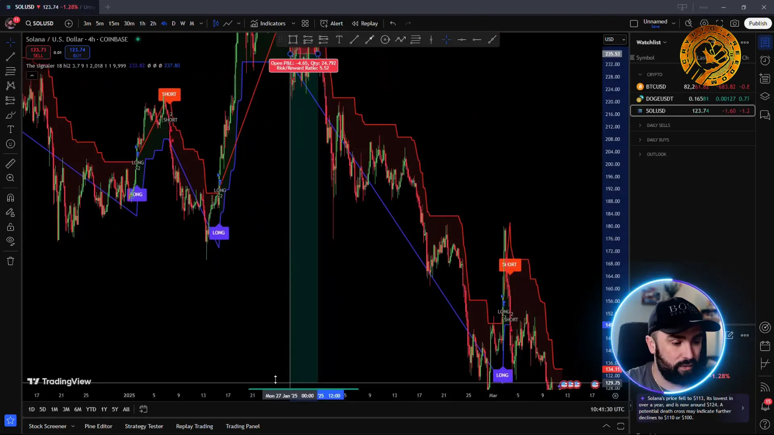
Task: Hide all drawings with eye icon
Action: point(10,241)
